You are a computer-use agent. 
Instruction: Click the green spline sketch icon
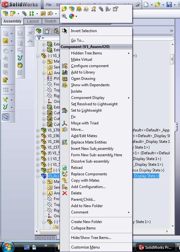(x=20, y=58)
